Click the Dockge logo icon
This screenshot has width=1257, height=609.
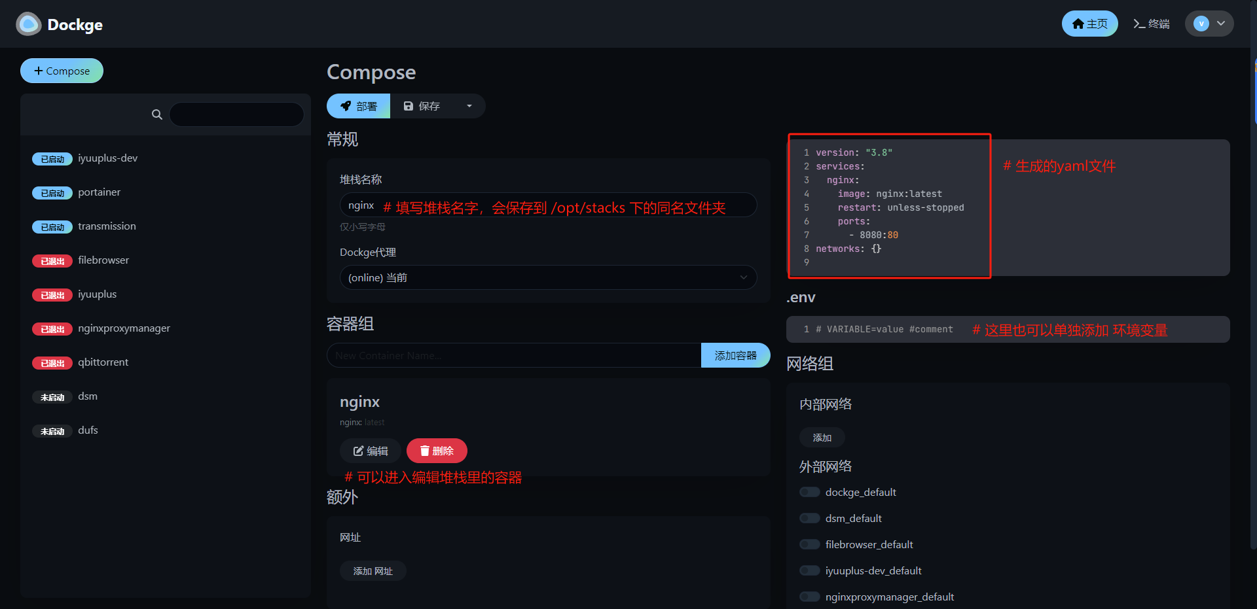pos(27,24)
